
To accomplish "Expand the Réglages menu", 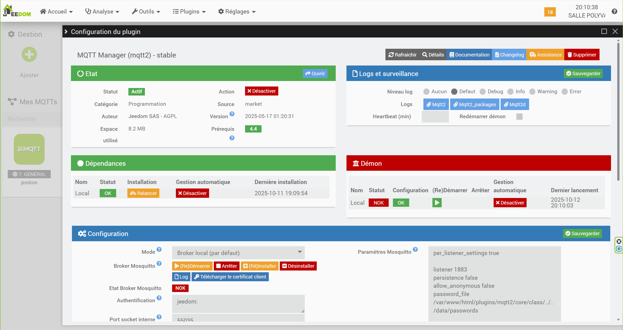I will (x=237, y=11).
